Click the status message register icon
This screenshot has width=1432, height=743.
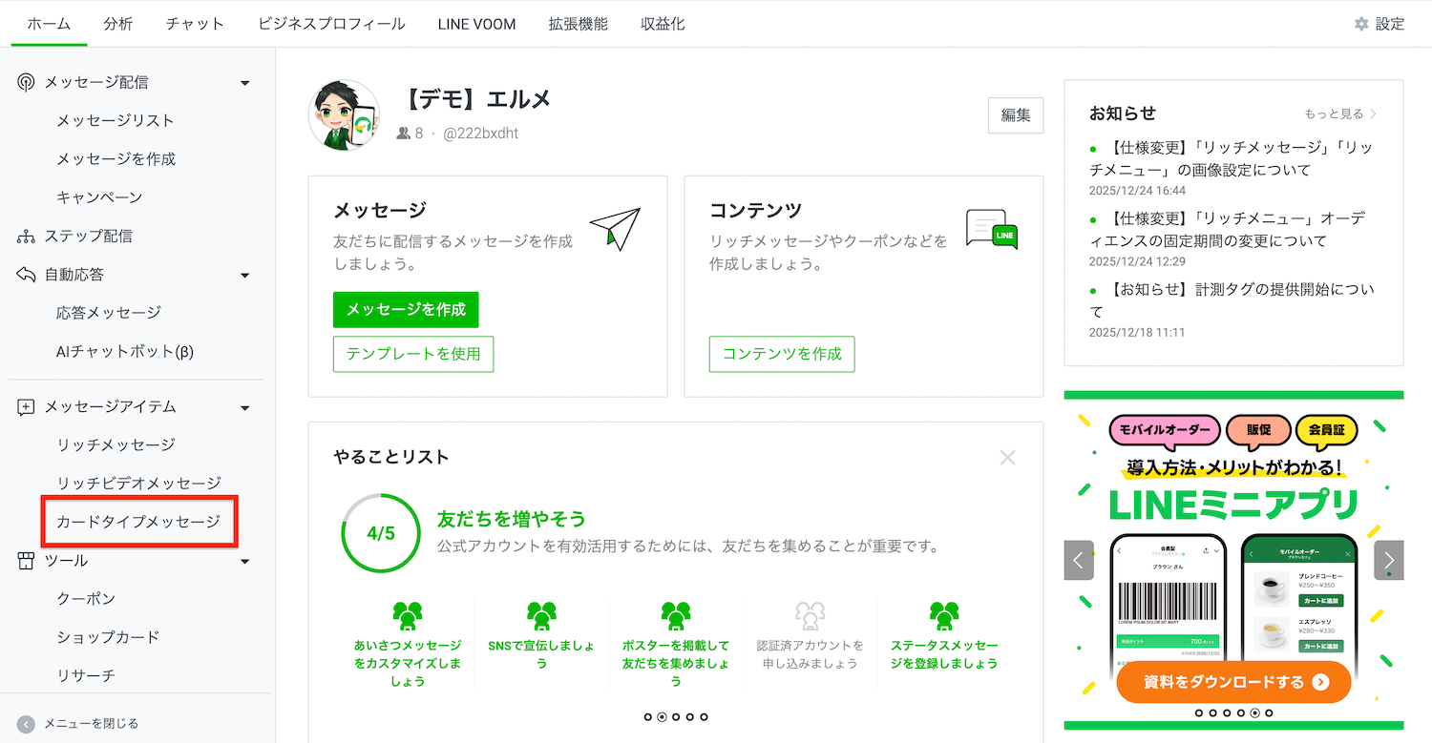(943, 616)
